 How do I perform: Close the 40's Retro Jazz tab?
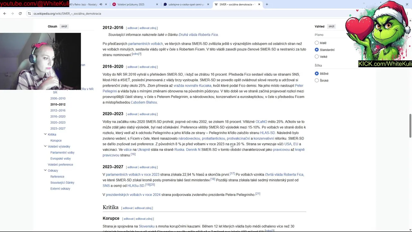[x=106, y=5]
